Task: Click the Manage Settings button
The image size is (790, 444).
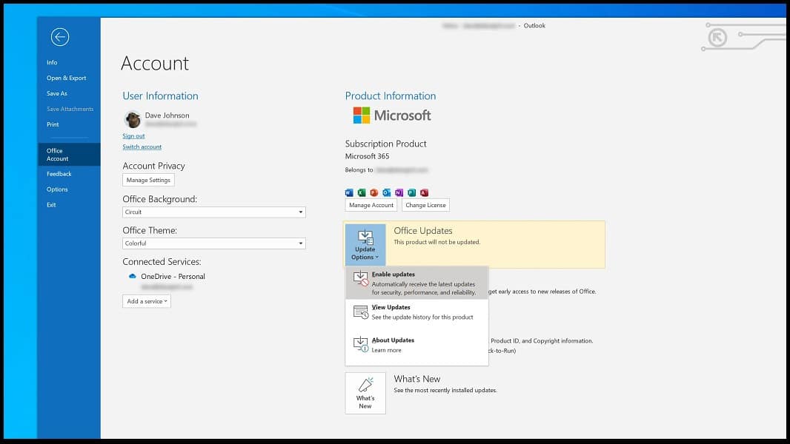Action: coord(148,180)
